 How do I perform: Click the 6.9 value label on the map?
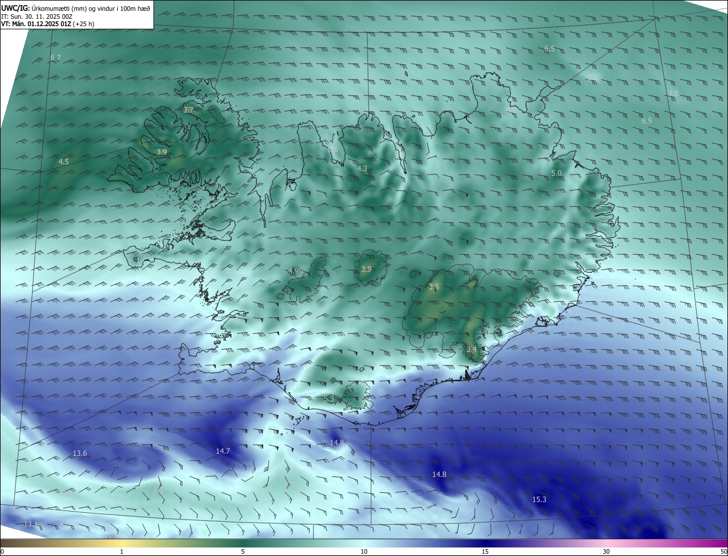(x=647, y=121)
